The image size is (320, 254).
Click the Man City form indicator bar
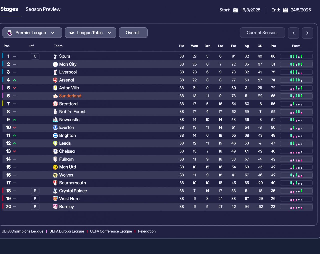click(x=296, y=64)
